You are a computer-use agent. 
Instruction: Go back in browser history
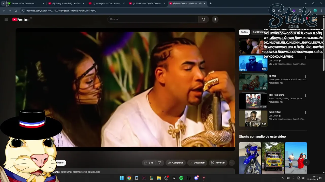[4, 11]
